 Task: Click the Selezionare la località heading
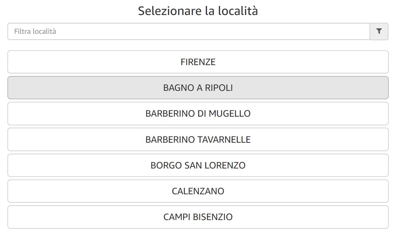[198, 11]
